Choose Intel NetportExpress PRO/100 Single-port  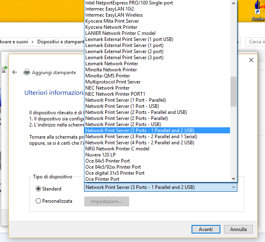(157, 3)
